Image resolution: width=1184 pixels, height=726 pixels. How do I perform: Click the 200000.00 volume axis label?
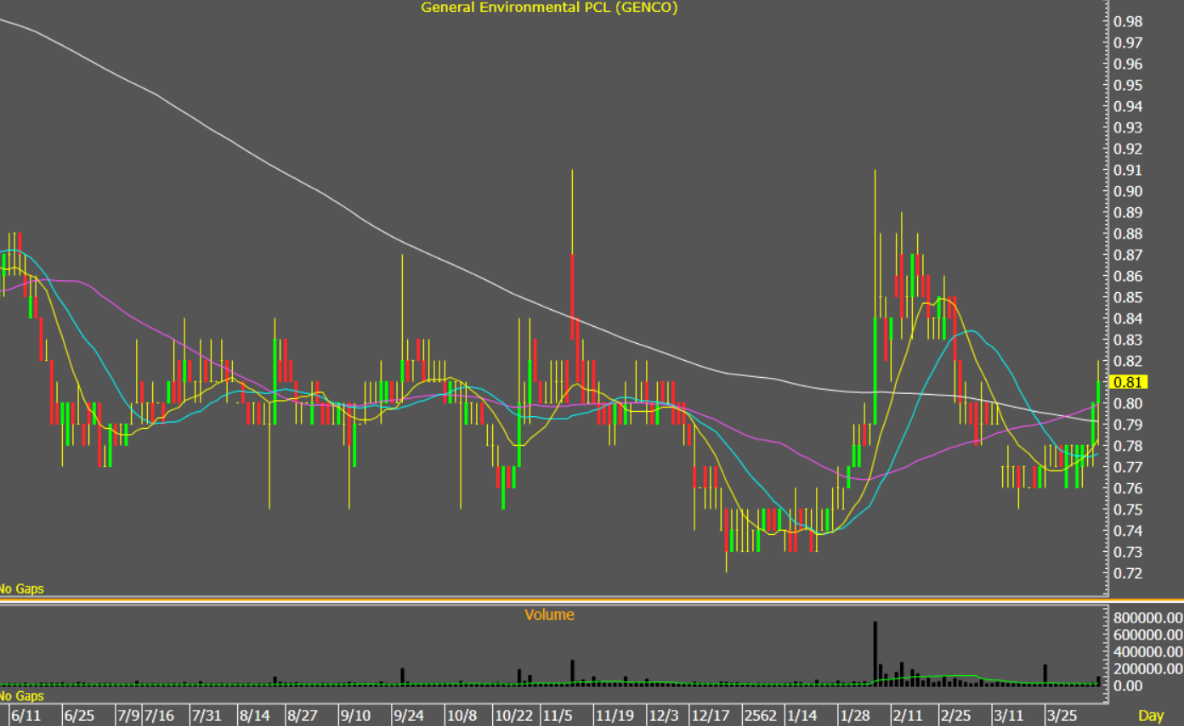tap(1147, 669)
